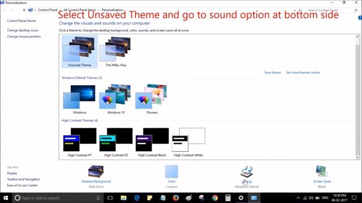This screenshot has height=203, width=362.
Task: Click the Save theme link
Action: pyautogui.click(x=273, y=73)
